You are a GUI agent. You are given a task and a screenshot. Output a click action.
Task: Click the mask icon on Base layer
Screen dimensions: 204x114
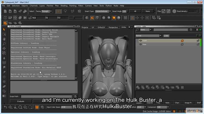pyautogui.click(x=182, y=44)
